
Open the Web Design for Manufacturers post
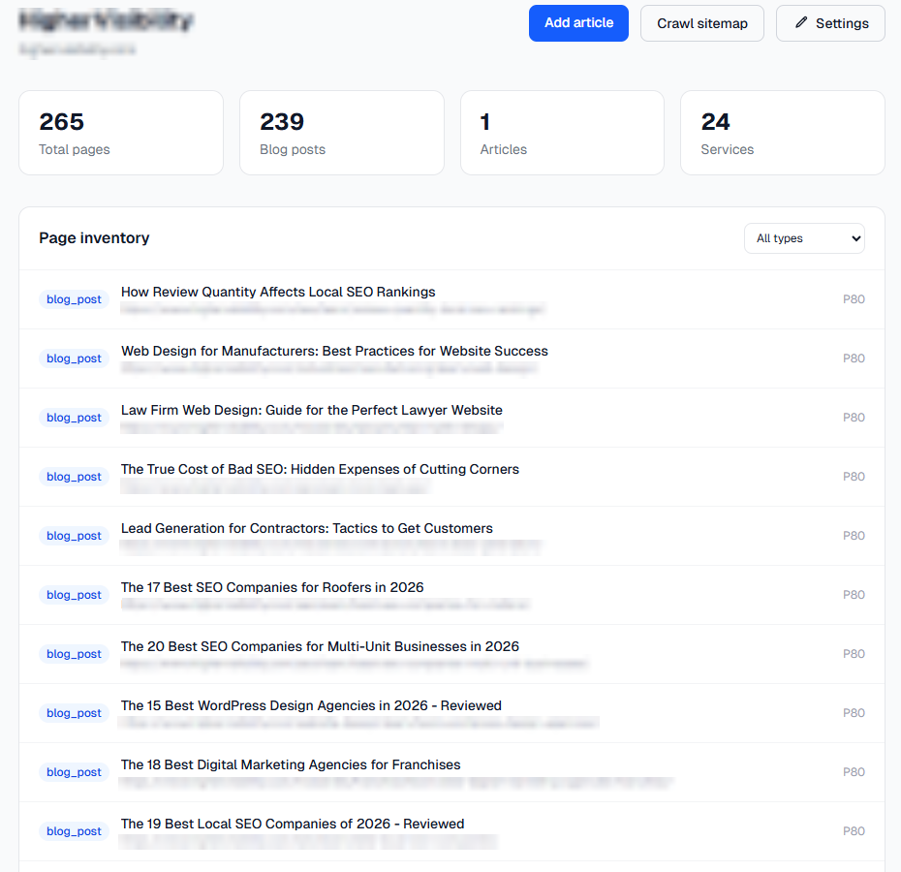coord(333,351)
